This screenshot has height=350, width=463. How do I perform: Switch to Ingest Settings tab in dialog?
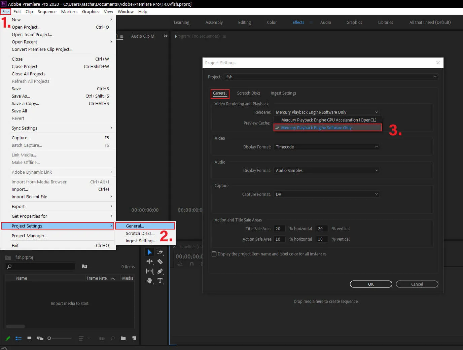(283, 93)
